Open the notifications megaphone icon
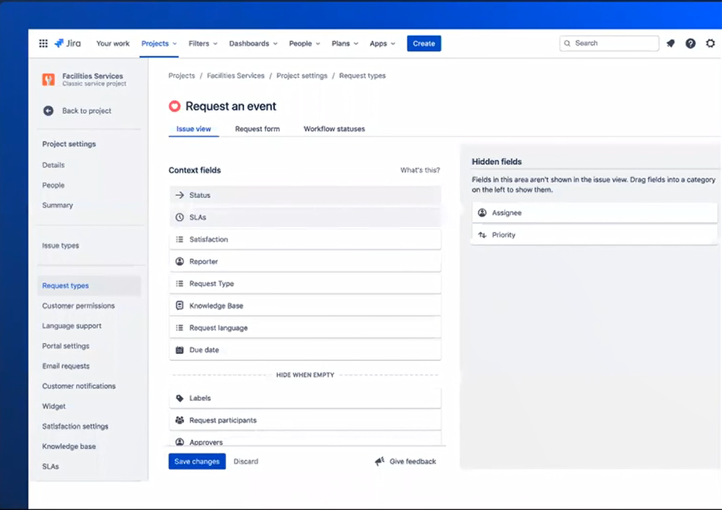 point(670,43)
